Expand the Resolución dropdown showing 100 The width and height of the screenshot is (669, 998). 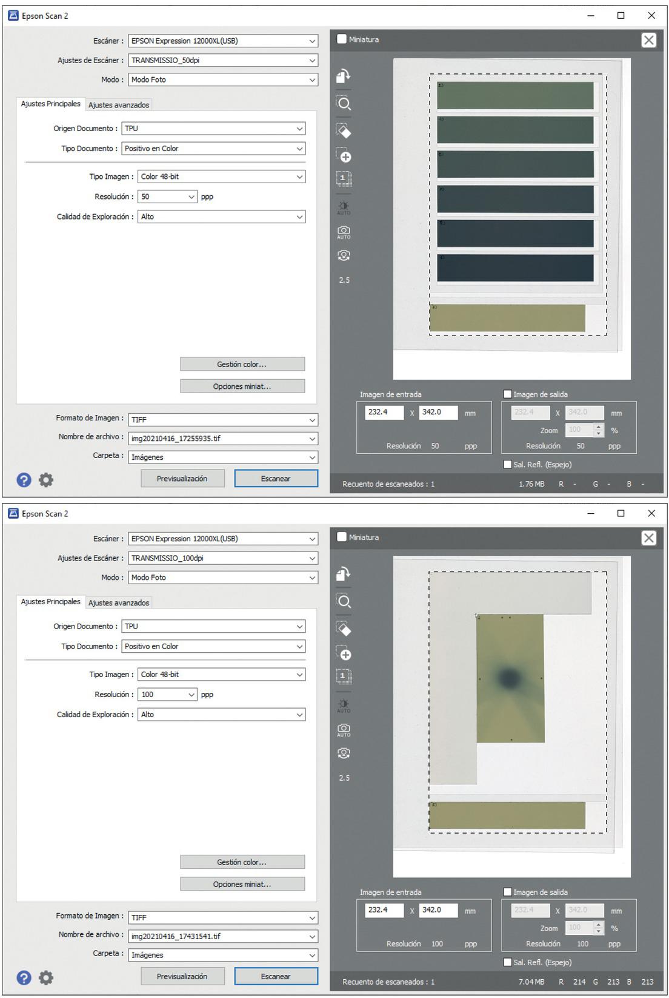click(167, 695)
